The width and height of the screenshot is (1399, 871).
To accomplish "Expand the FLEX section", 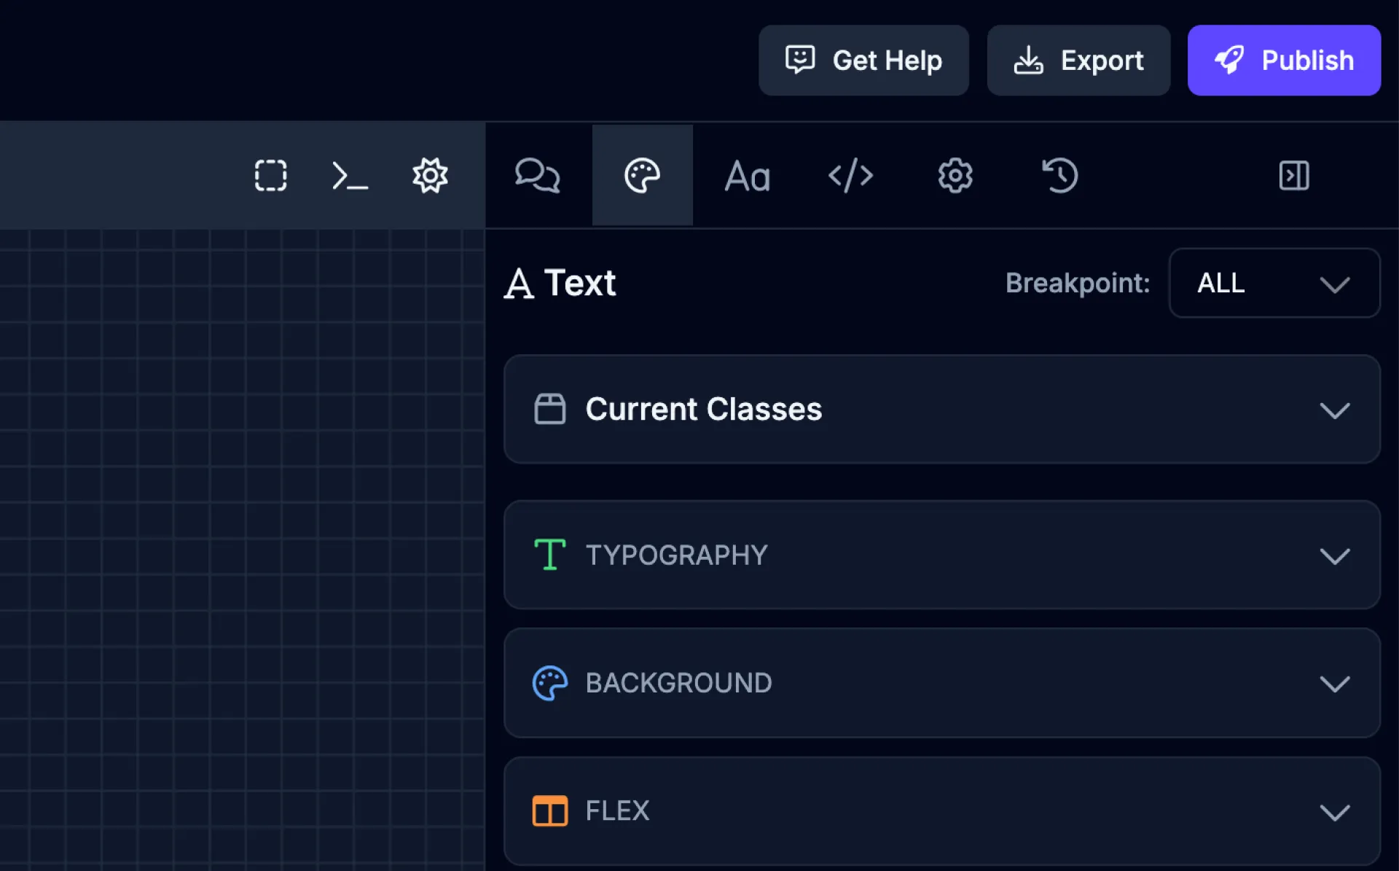I will point(941,811).
